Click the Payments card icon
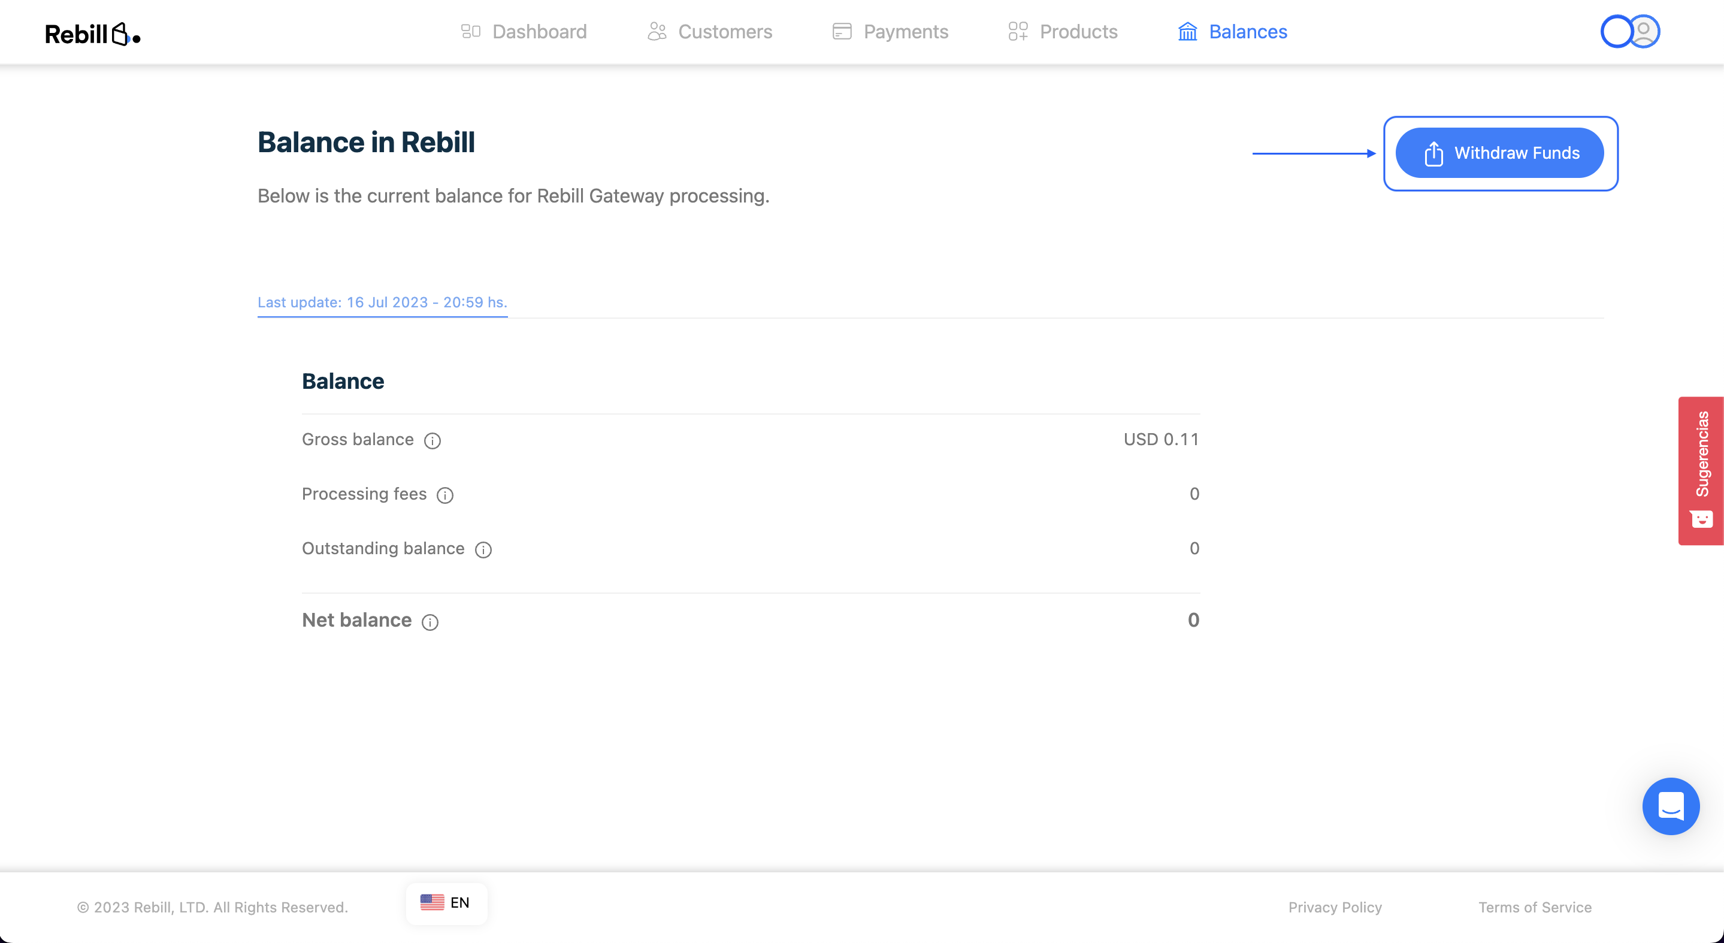This screenshot has height=943, width=1724. coord(842,32)
